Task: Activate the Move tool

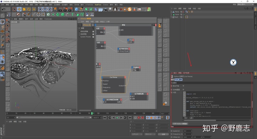Action: [x=19, y=9]
